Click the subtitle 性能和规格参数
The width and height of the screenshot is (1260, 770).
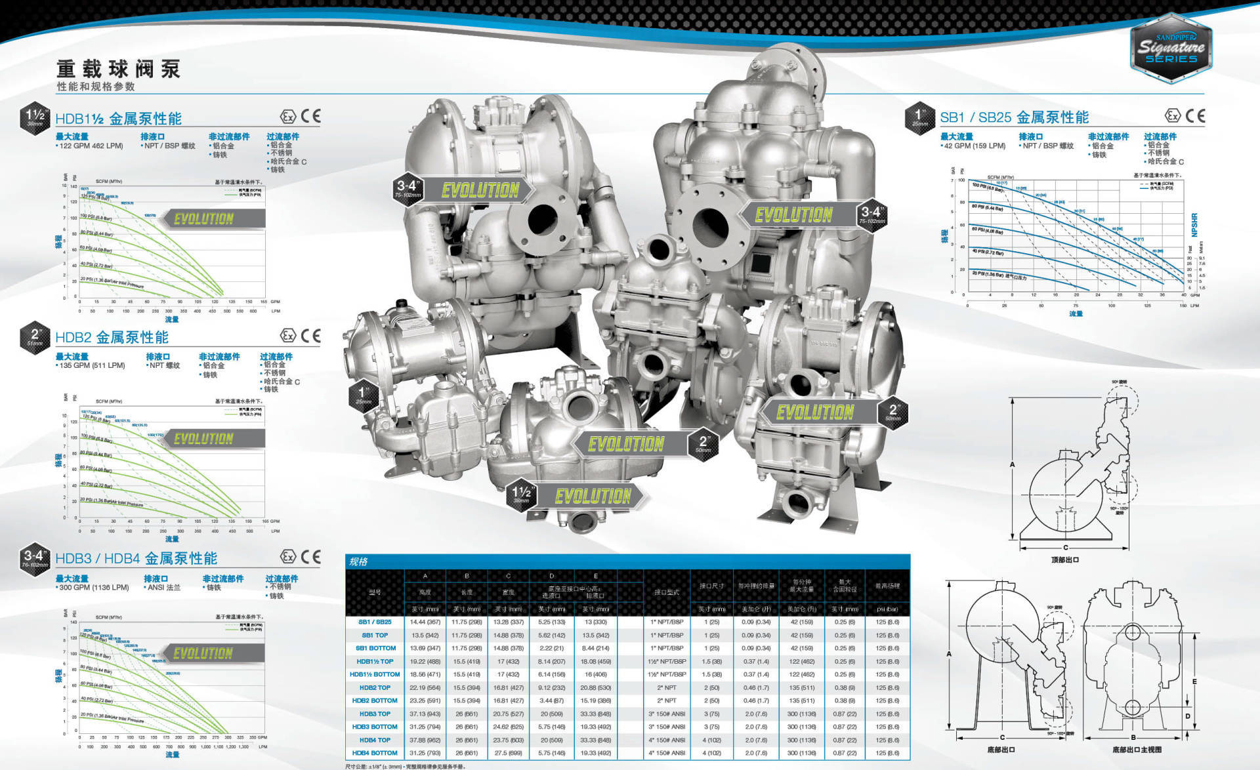point(96,87)
